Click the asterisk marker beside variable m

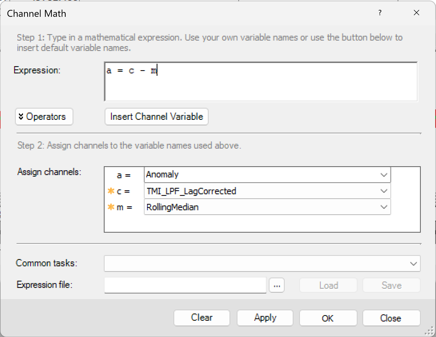(x=111, y=207)
